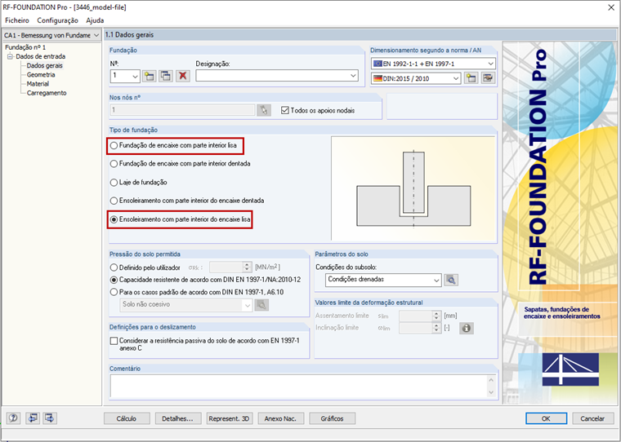
Task: Select Capacidade resistente de acordo com DIN EN 1997-1
Action: (x=114, y=280)
